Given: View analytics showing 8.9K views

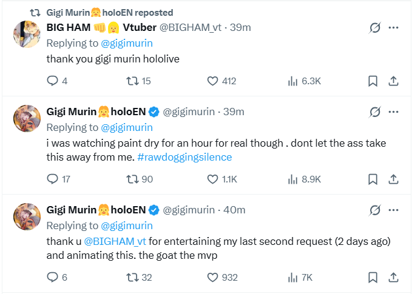Looking at the screenshot, I should pyautogui.click(x=304, y=179).
